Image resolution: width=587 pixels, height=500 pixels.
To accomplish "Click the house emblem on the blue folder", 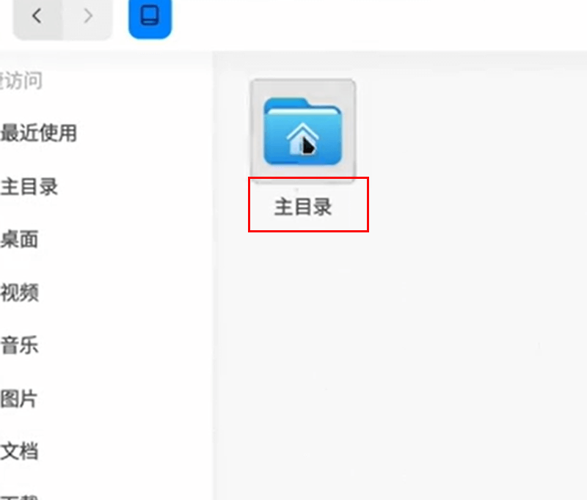I will [302, 139].
